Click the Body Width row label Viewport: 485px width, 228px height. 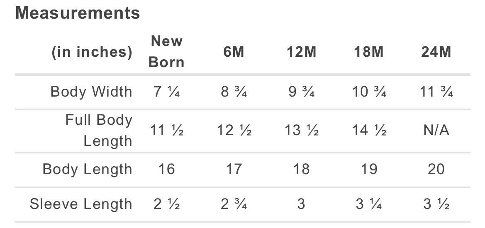coord(91,92)
